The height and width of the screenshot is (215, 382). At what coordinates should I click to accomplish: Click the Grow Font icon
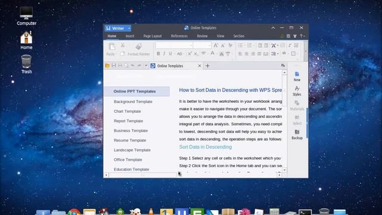pyautogui.click(x=216, y=45)
